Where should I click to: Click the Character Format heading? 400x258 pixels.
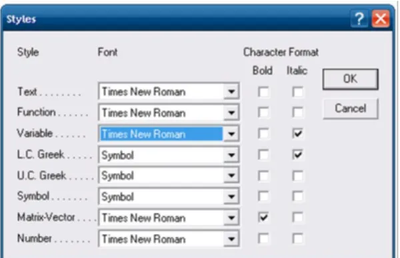tap(281, 52)
